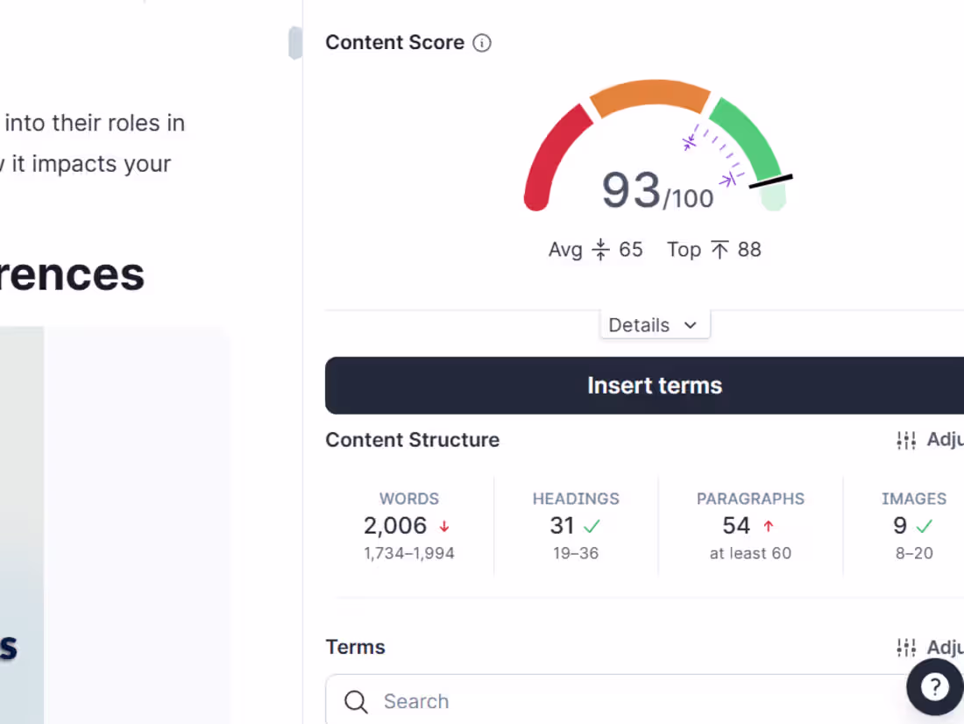Grab the sidebar scrollbar handle at the top
Screen dimensions: 964x724
pos(295,42)
